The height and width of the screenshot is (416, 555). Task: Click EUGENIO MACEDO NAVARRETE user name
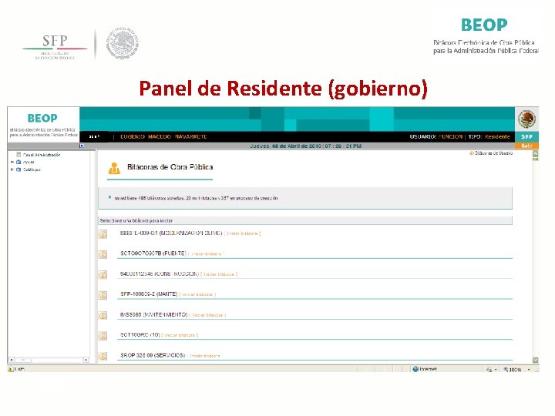[163, 136]
